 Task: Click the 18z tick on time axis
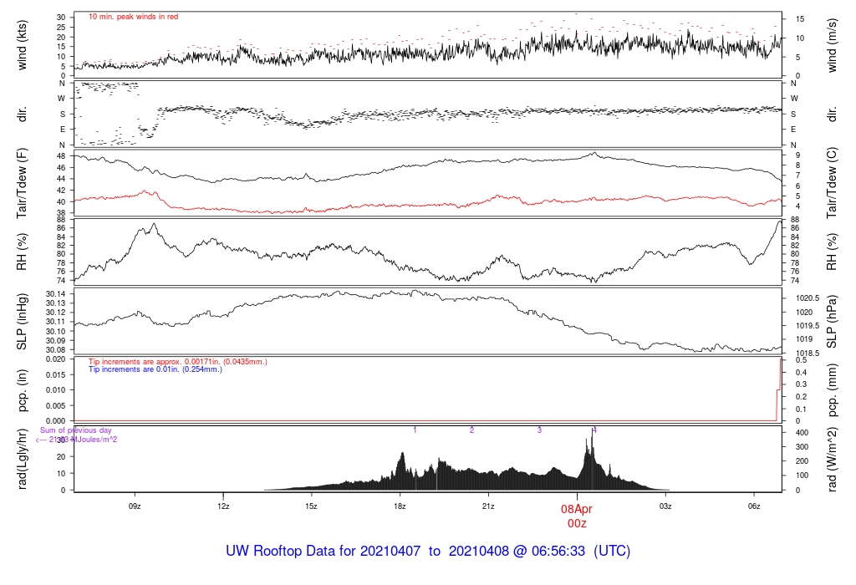(x=400, y=506)
